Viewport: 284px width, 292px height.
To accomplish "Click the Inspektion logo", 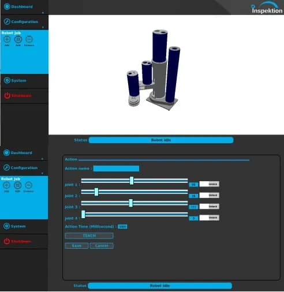I will click(x=267, y=8).
